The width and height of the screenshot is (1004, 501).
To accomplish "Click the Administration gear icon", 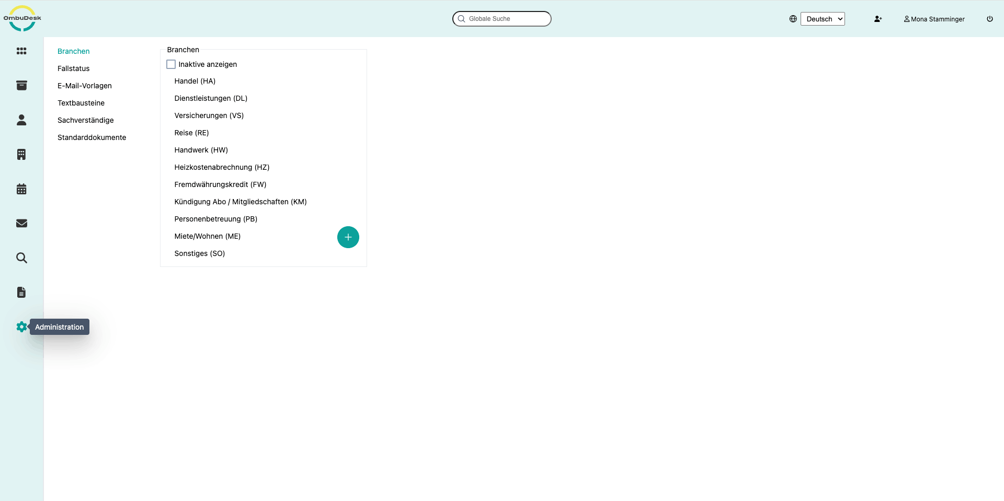I will coord(21,327).
